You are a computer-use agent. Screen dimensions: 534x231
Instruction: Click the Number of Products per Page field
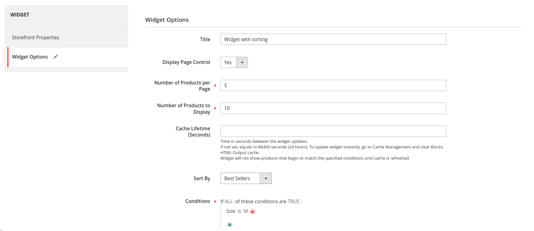click(x=333, y=85)
